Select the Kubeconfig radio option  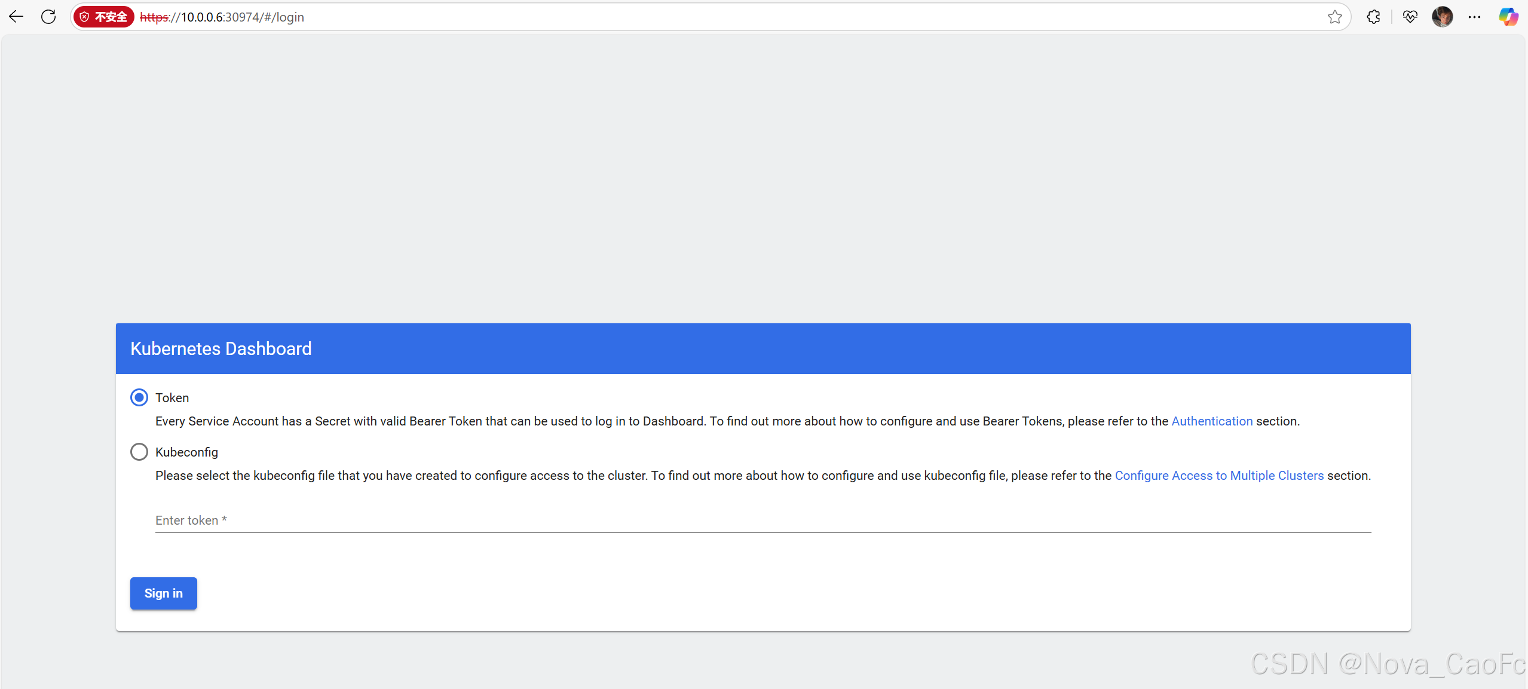click(x=139, y=452)
